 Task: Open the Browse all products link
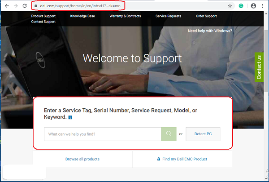click(82, 159)
